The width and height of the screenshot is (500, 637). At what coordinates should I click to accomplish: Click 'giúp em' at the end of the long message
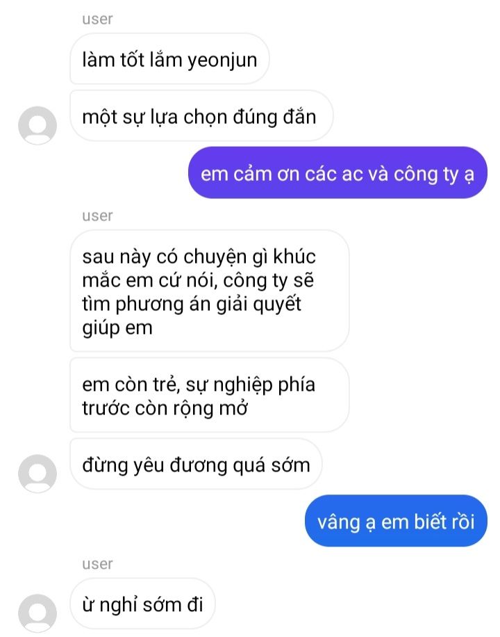[117, 328]
